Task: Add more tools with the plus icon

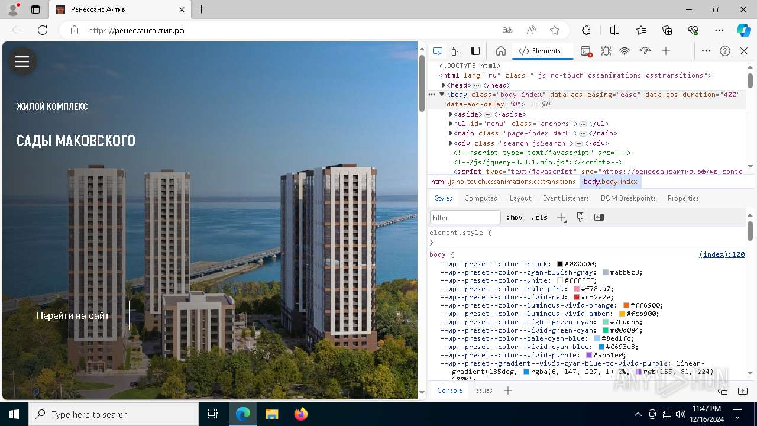Action: (666, 51)
